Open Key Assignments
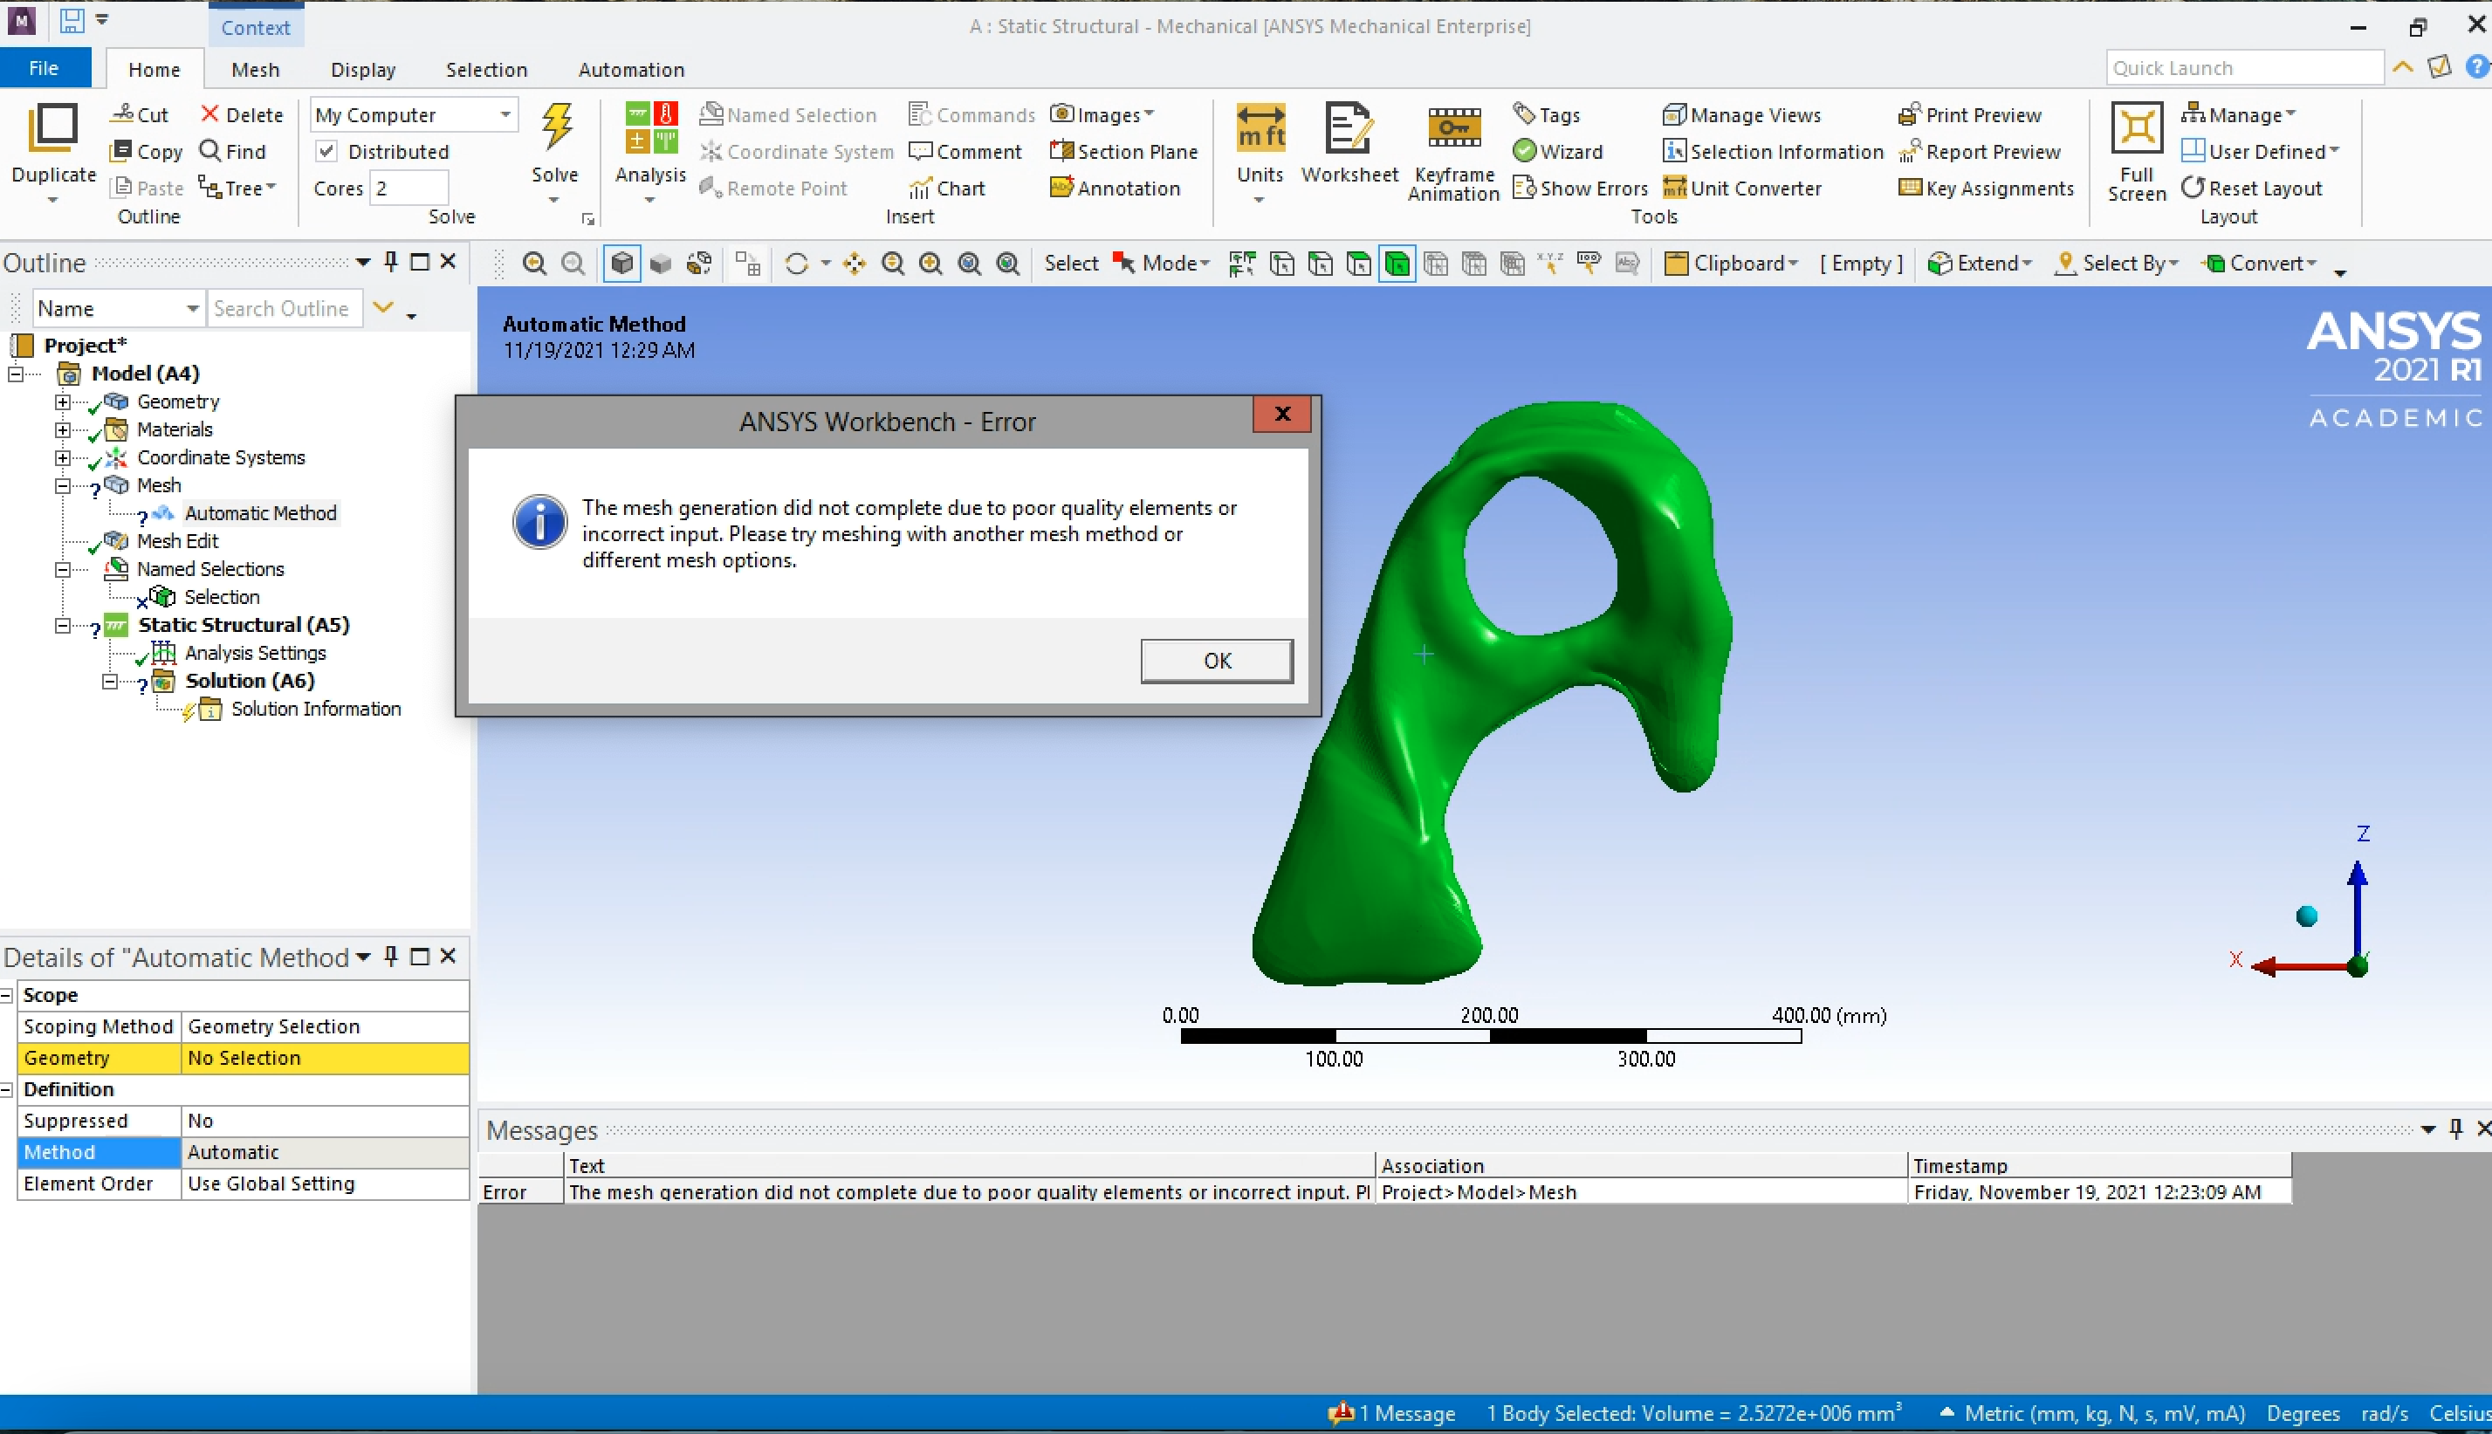 click(x=1986, y=189)
